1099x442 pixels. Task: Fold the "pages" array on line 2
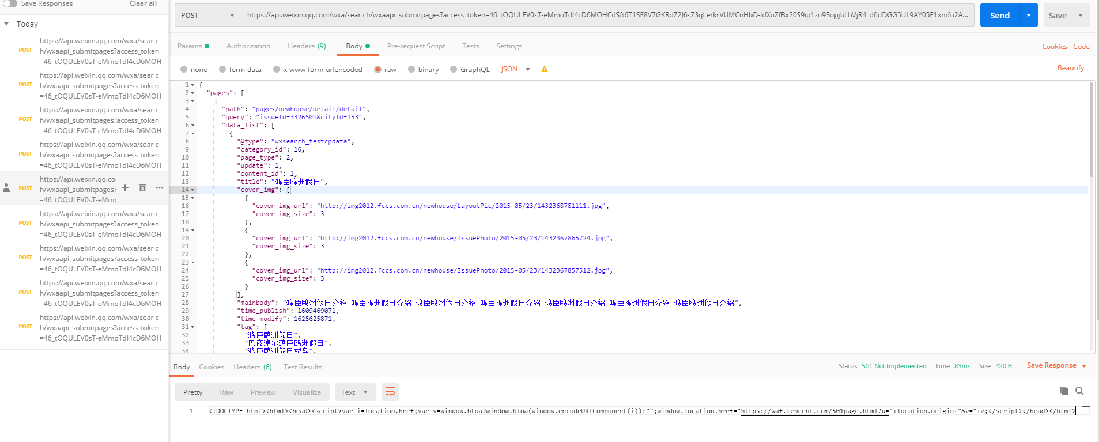click(x=193, y=93)
